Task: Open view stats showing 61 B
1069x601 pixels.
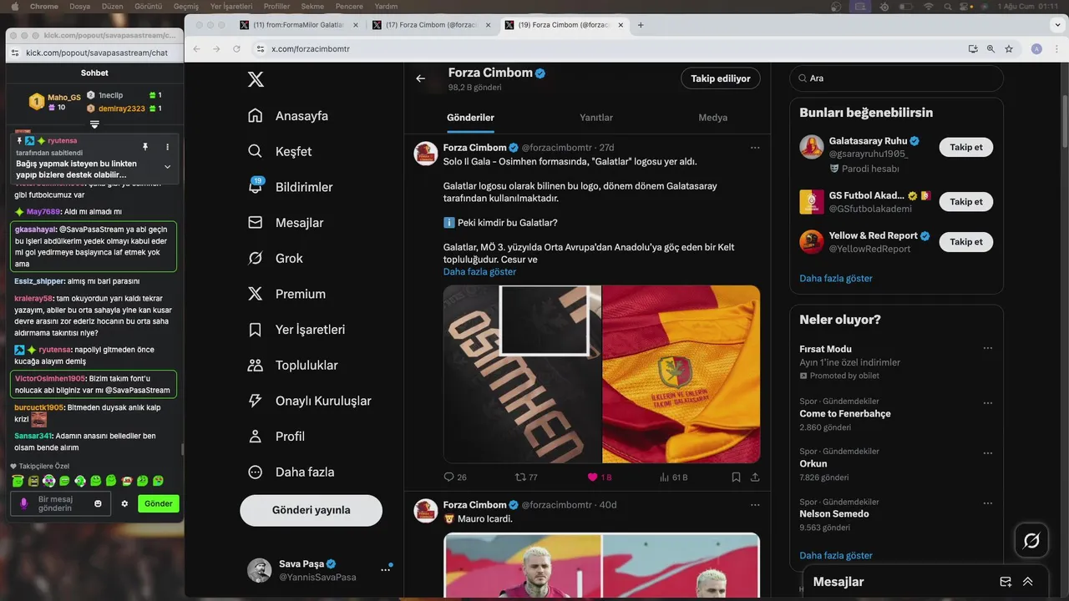Action: coord(674,477)
